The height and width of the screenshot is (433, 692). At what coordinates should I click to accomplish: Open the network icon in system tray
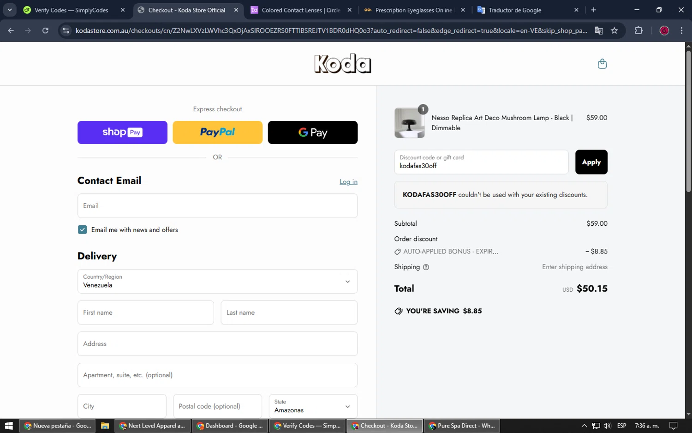tap(596, 426)
